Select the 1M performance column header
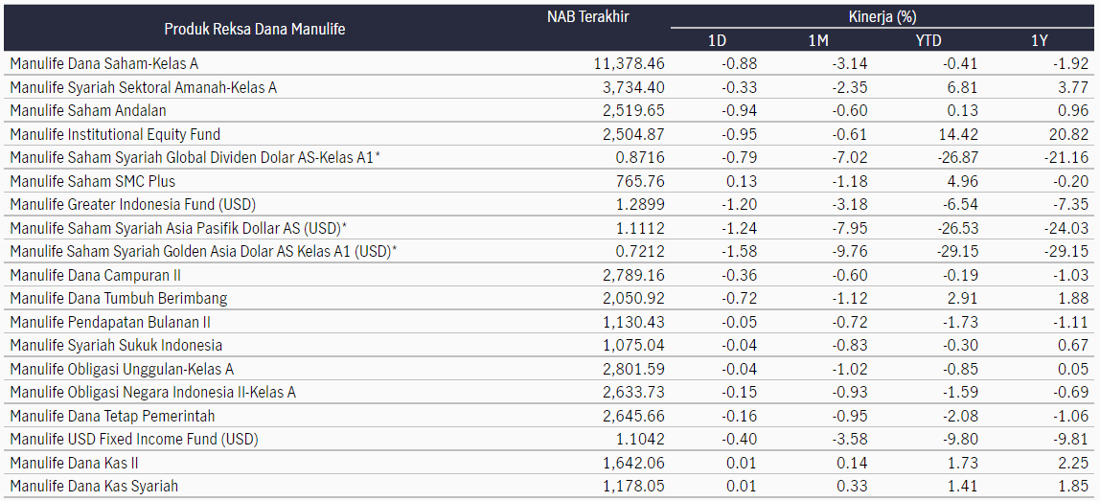 (x=818, y=40)
